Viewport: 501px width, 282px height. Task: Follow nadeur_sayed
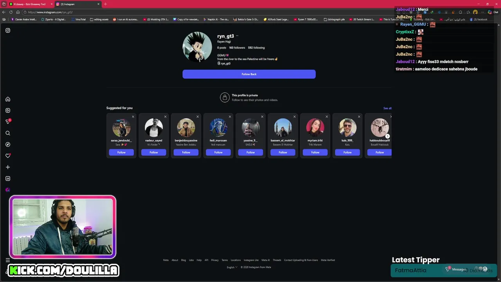point(154,152)
